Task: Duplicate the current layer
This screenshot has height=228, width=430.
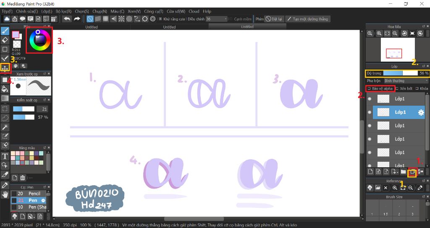Action: click(412, 172)
